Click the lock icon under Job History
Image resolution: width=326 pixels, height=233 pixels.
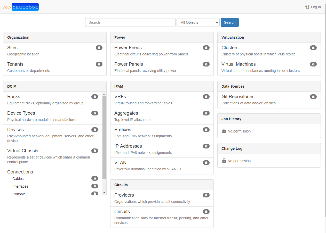tap(224, 131)
